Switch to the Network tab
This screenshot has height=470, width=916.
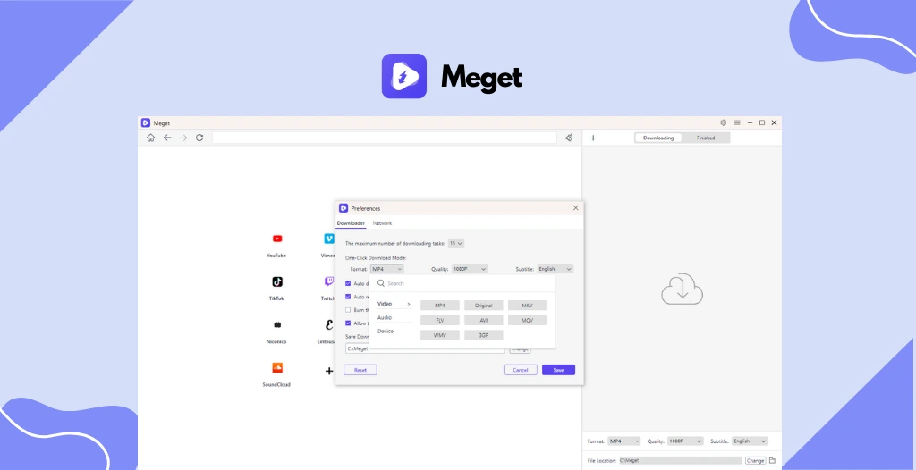pyautogui.click(x=383, y=223)
